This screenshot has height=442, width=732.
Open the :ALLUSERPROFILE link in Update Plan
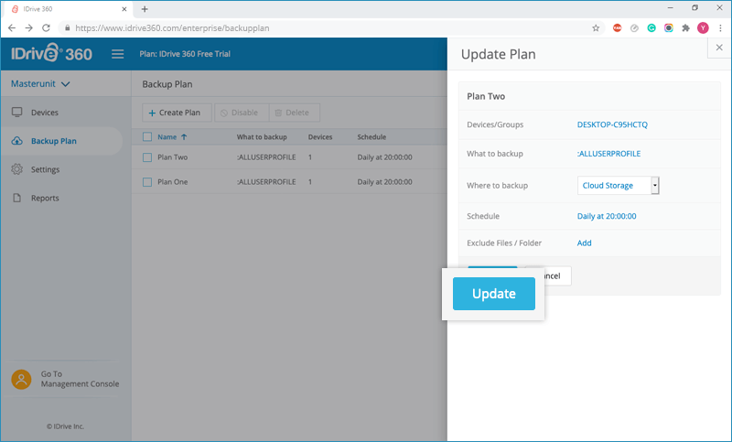[608, 154]
